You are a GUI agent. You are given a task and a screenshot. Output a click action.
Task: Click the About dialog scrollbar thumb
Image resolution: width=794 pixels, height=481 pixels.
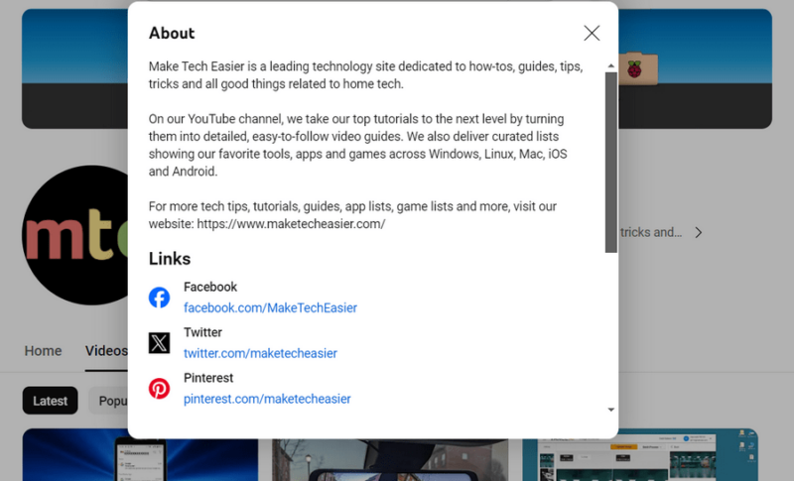(611, 162)
